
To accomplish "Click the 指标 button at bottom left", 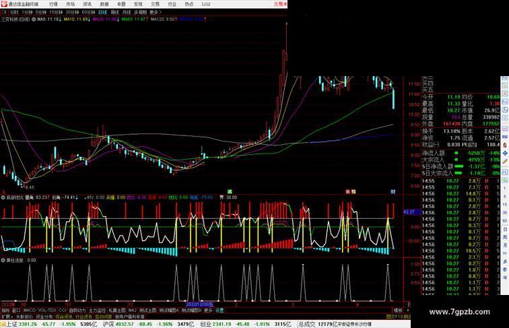I will [x=6, y=310].
